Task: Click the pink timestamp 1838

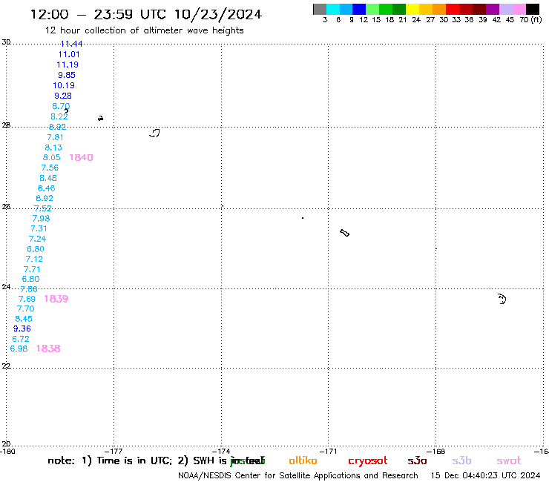Action: (x=48, y=349)
